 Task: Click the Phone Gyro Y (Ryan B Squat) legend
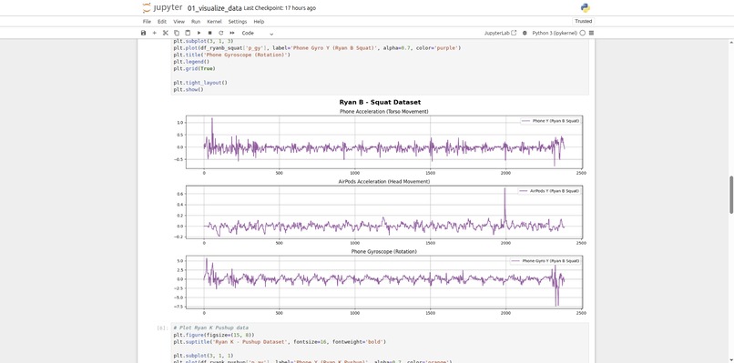(545, 260)
